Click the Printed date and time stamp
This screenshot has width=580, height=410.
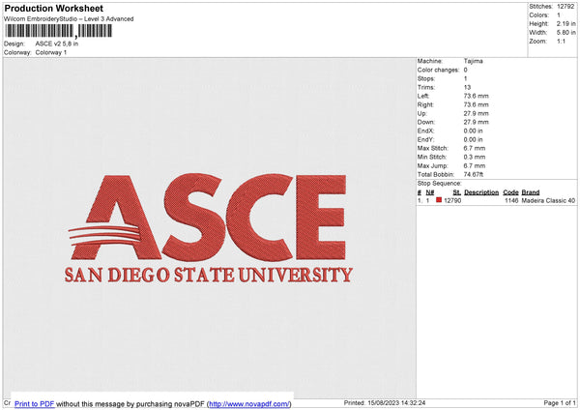[x=385, y=402]
